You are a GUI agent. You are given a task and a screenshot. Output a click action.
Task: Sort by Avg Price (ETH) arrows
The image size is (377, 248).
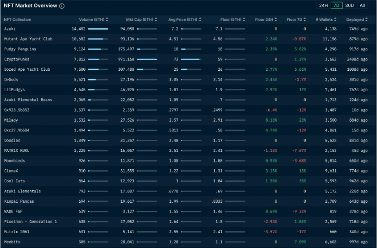pos(200,19)
